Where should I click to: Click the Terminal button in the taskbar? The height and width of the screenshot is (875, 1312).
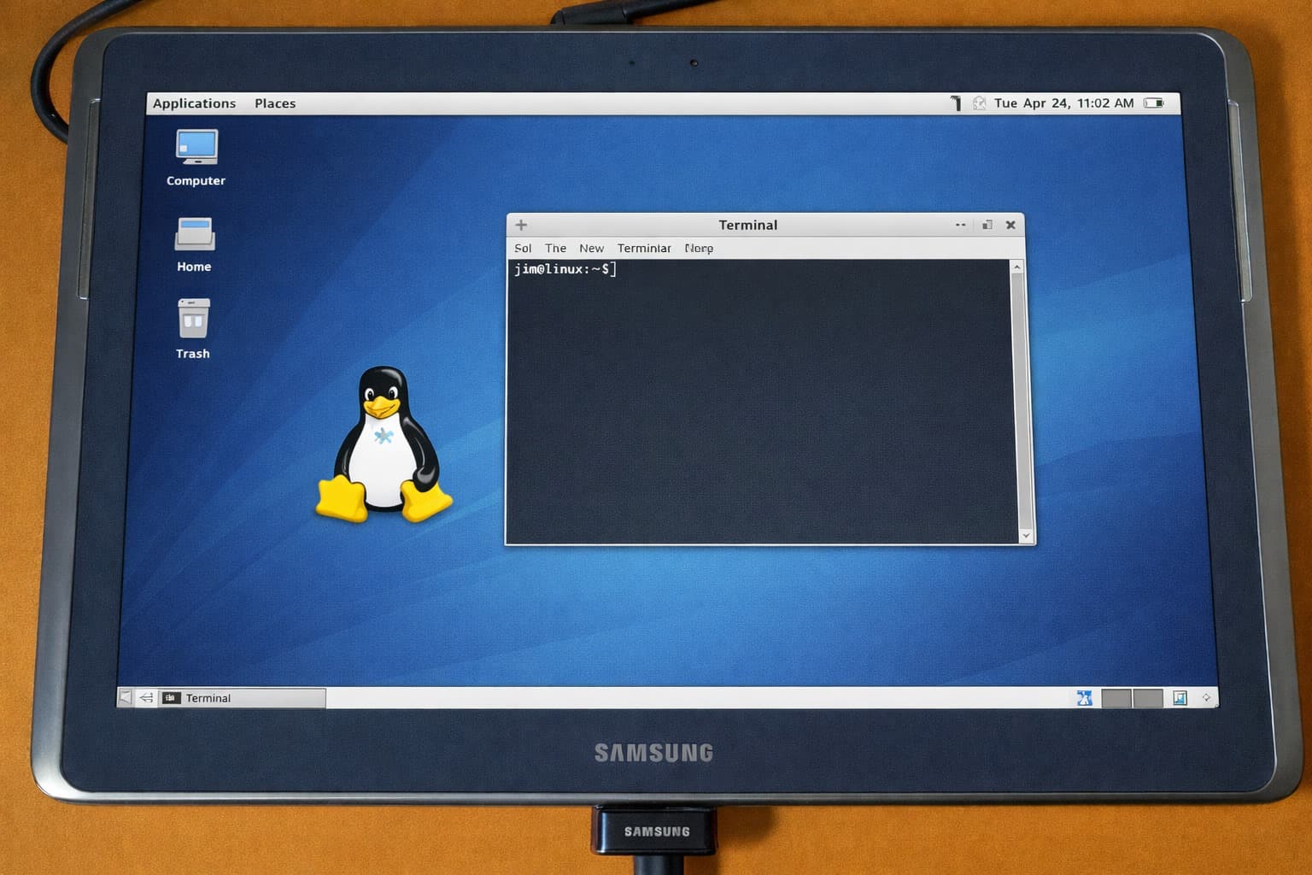point(243,698)
